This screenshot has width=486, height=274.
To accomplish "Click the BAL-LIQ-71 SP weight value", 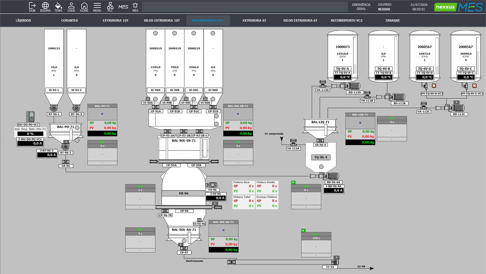I will [368, 132].
